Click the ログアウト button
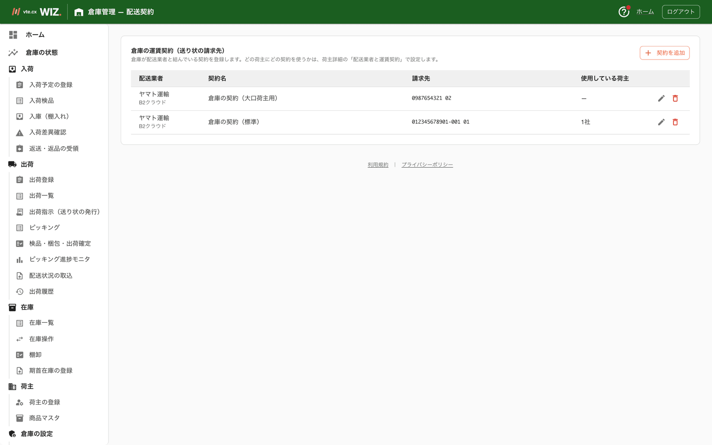This screenshot has height=445, width=712. click(x=680, y=12)
